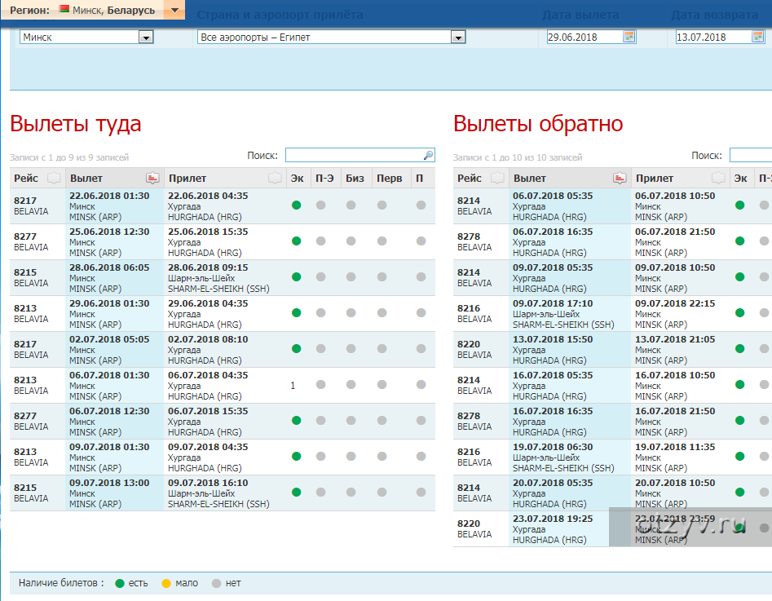772x601 pixels.
Task: Click the Вылеты обратно heading
Action: click(538, 123)
